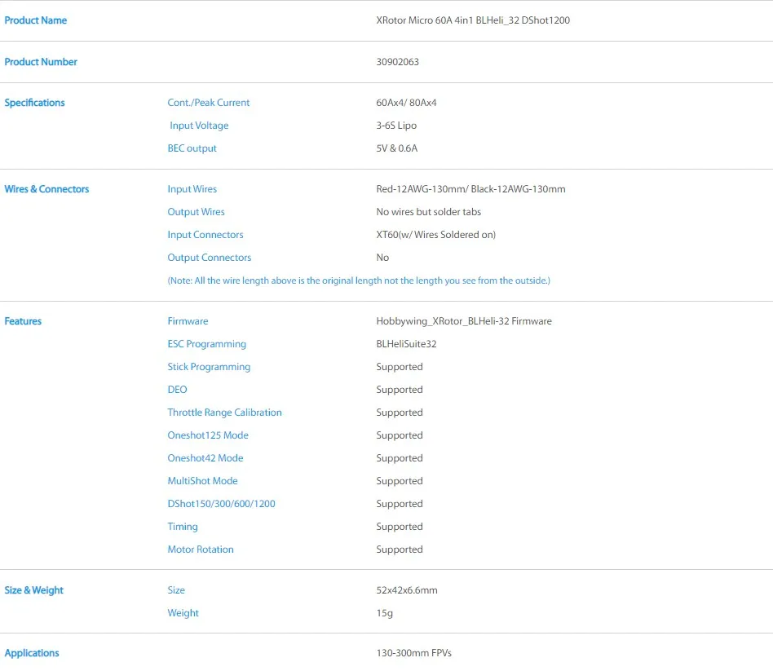
Task: Click the wire length note text
Action: coord(359,280)
